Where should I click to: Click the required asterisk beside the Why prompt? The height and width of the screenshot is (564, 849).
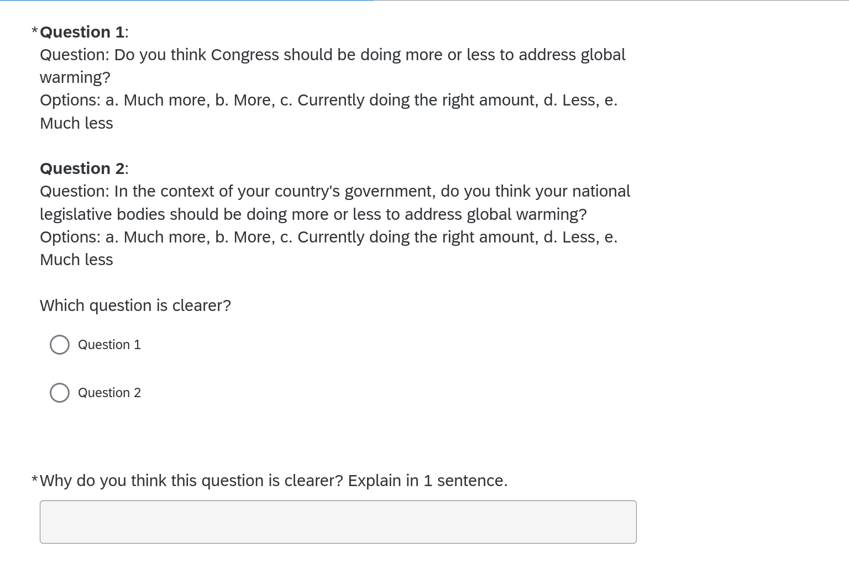tap(35, 479)
